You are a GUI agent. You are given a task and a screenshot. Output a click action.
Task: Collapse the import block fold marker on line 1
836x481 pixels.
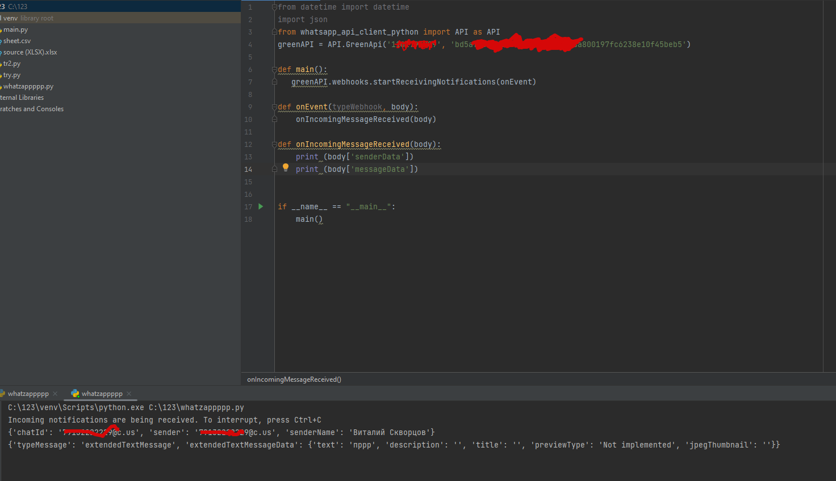[274, 7]
